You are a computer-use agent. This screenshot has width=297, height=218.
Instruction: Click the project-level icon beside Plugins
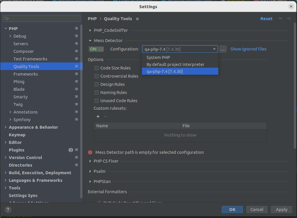[x=77, y=150]
